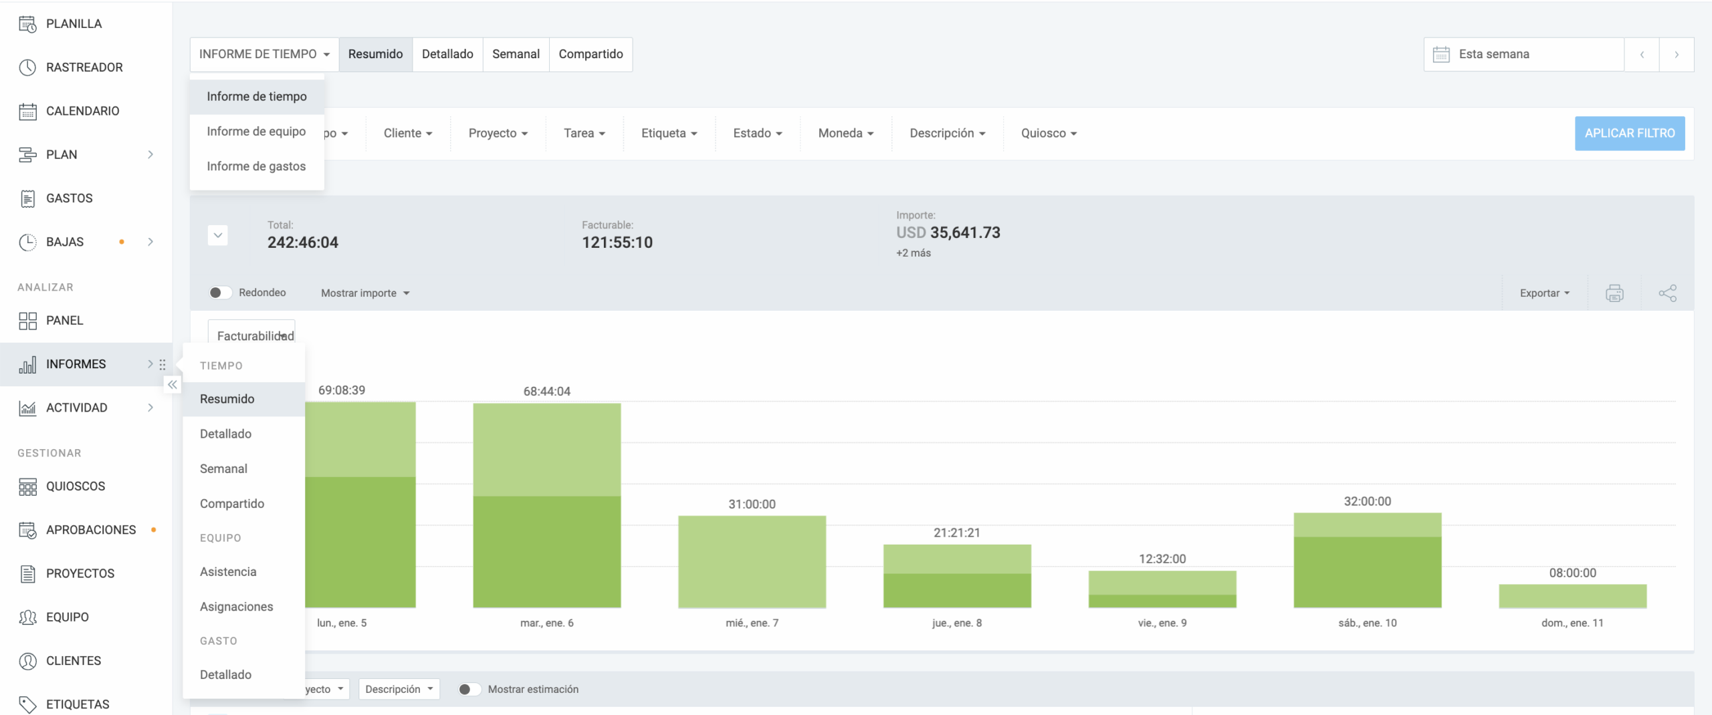Open the Rastreador clock icon
1712x715 pixels.
pos(27,67)
